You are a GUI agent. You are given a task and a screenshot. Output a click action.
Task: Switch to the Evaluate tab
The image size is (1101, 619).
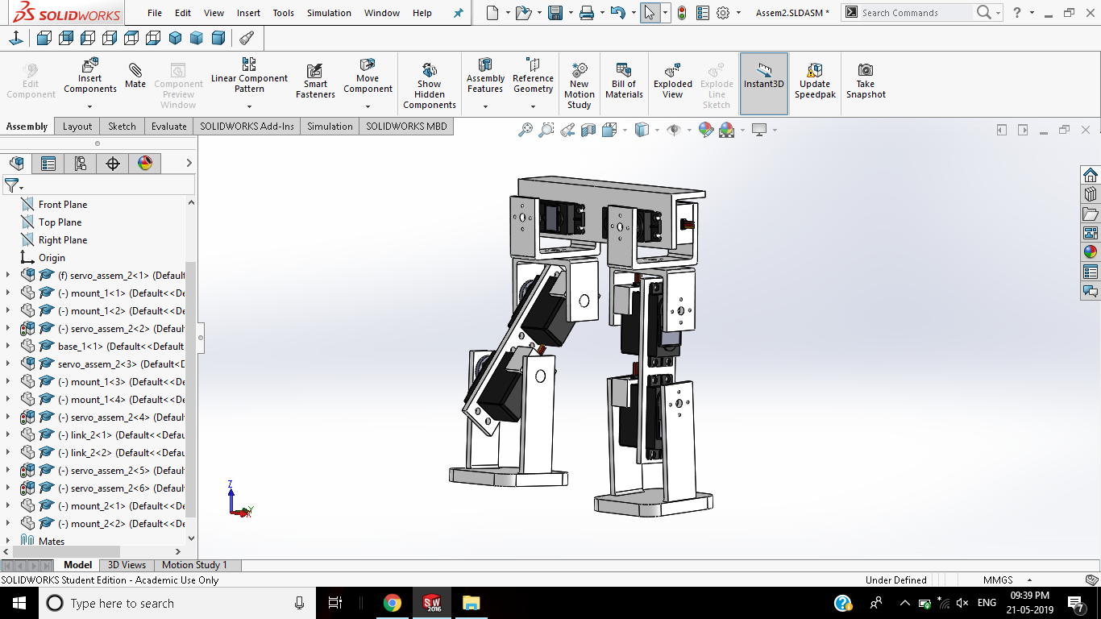pos(169,127)
